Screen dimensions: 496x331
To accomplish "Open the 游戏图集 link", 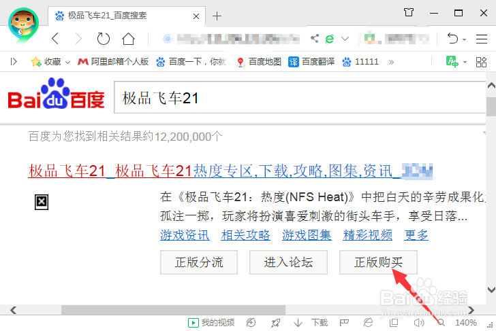I will pos(307,235).
